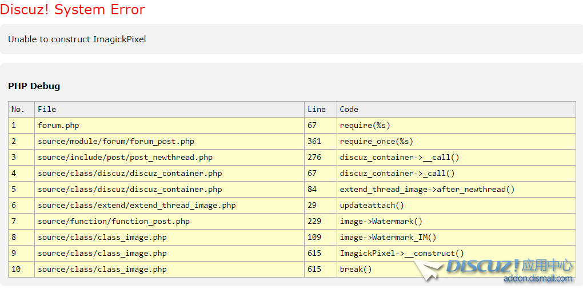Click the 'image->Watermark()' code cell
Viewport: 583px width, 293px height.
(x=456, y=222)
